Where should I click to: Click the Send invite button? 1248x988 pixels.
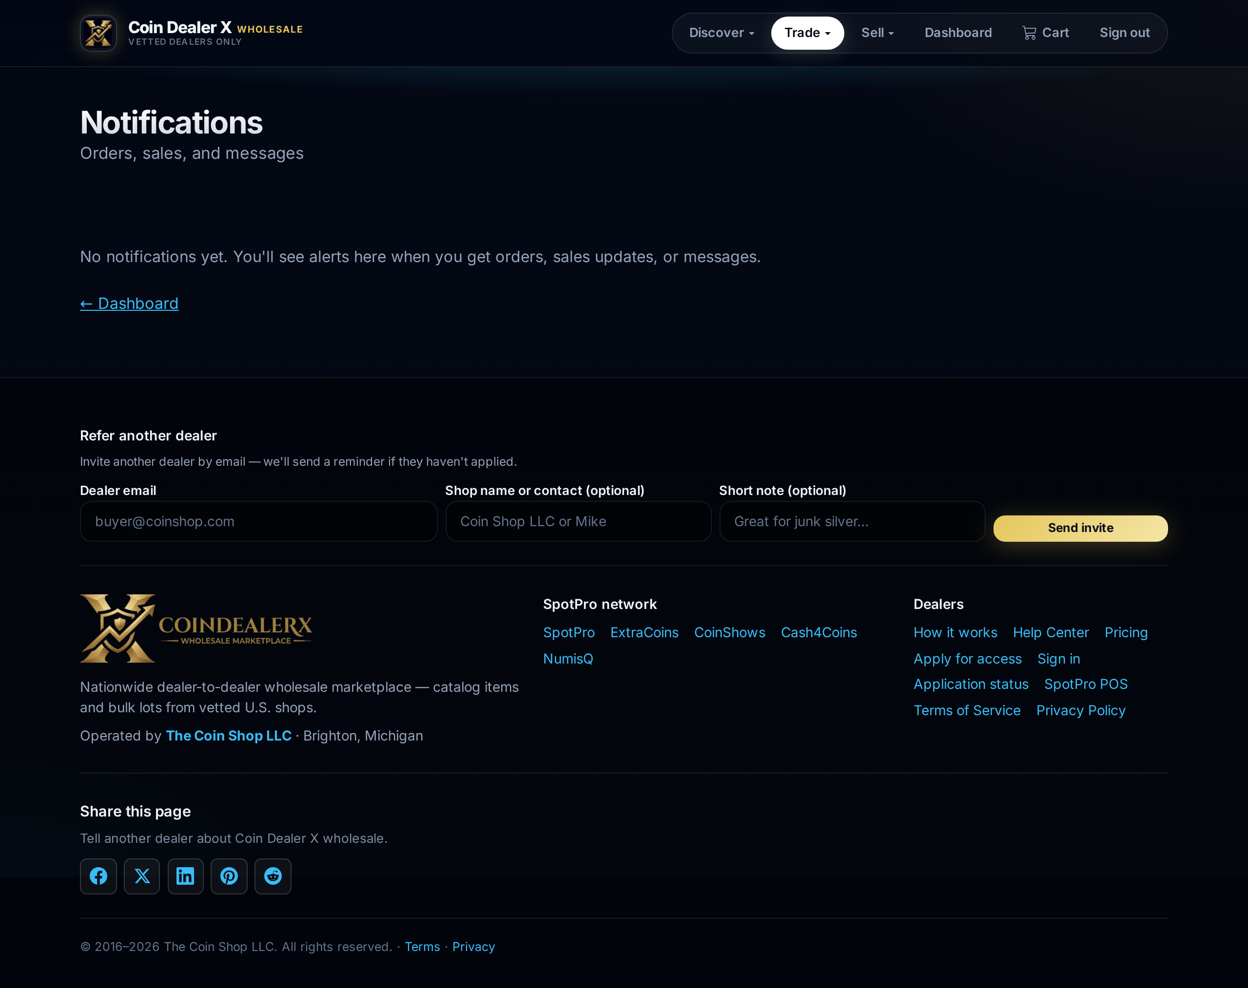coord(1081,528)
